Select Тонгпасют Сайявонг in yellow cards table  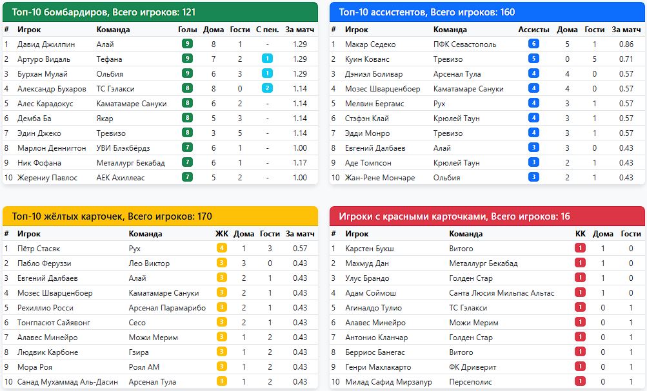pyautogui.click(x=54, y=323)
